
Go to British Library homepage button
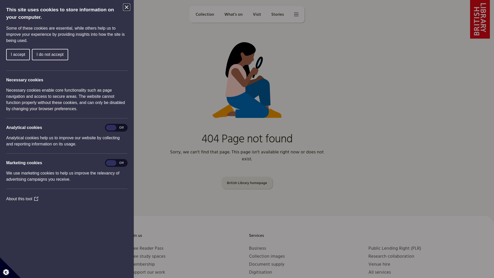click(x=247, y=183)
